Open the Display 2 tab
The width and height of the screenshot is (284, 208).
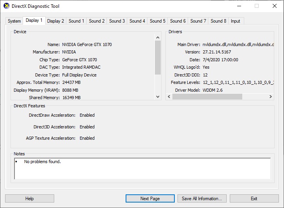coord(56,21)
